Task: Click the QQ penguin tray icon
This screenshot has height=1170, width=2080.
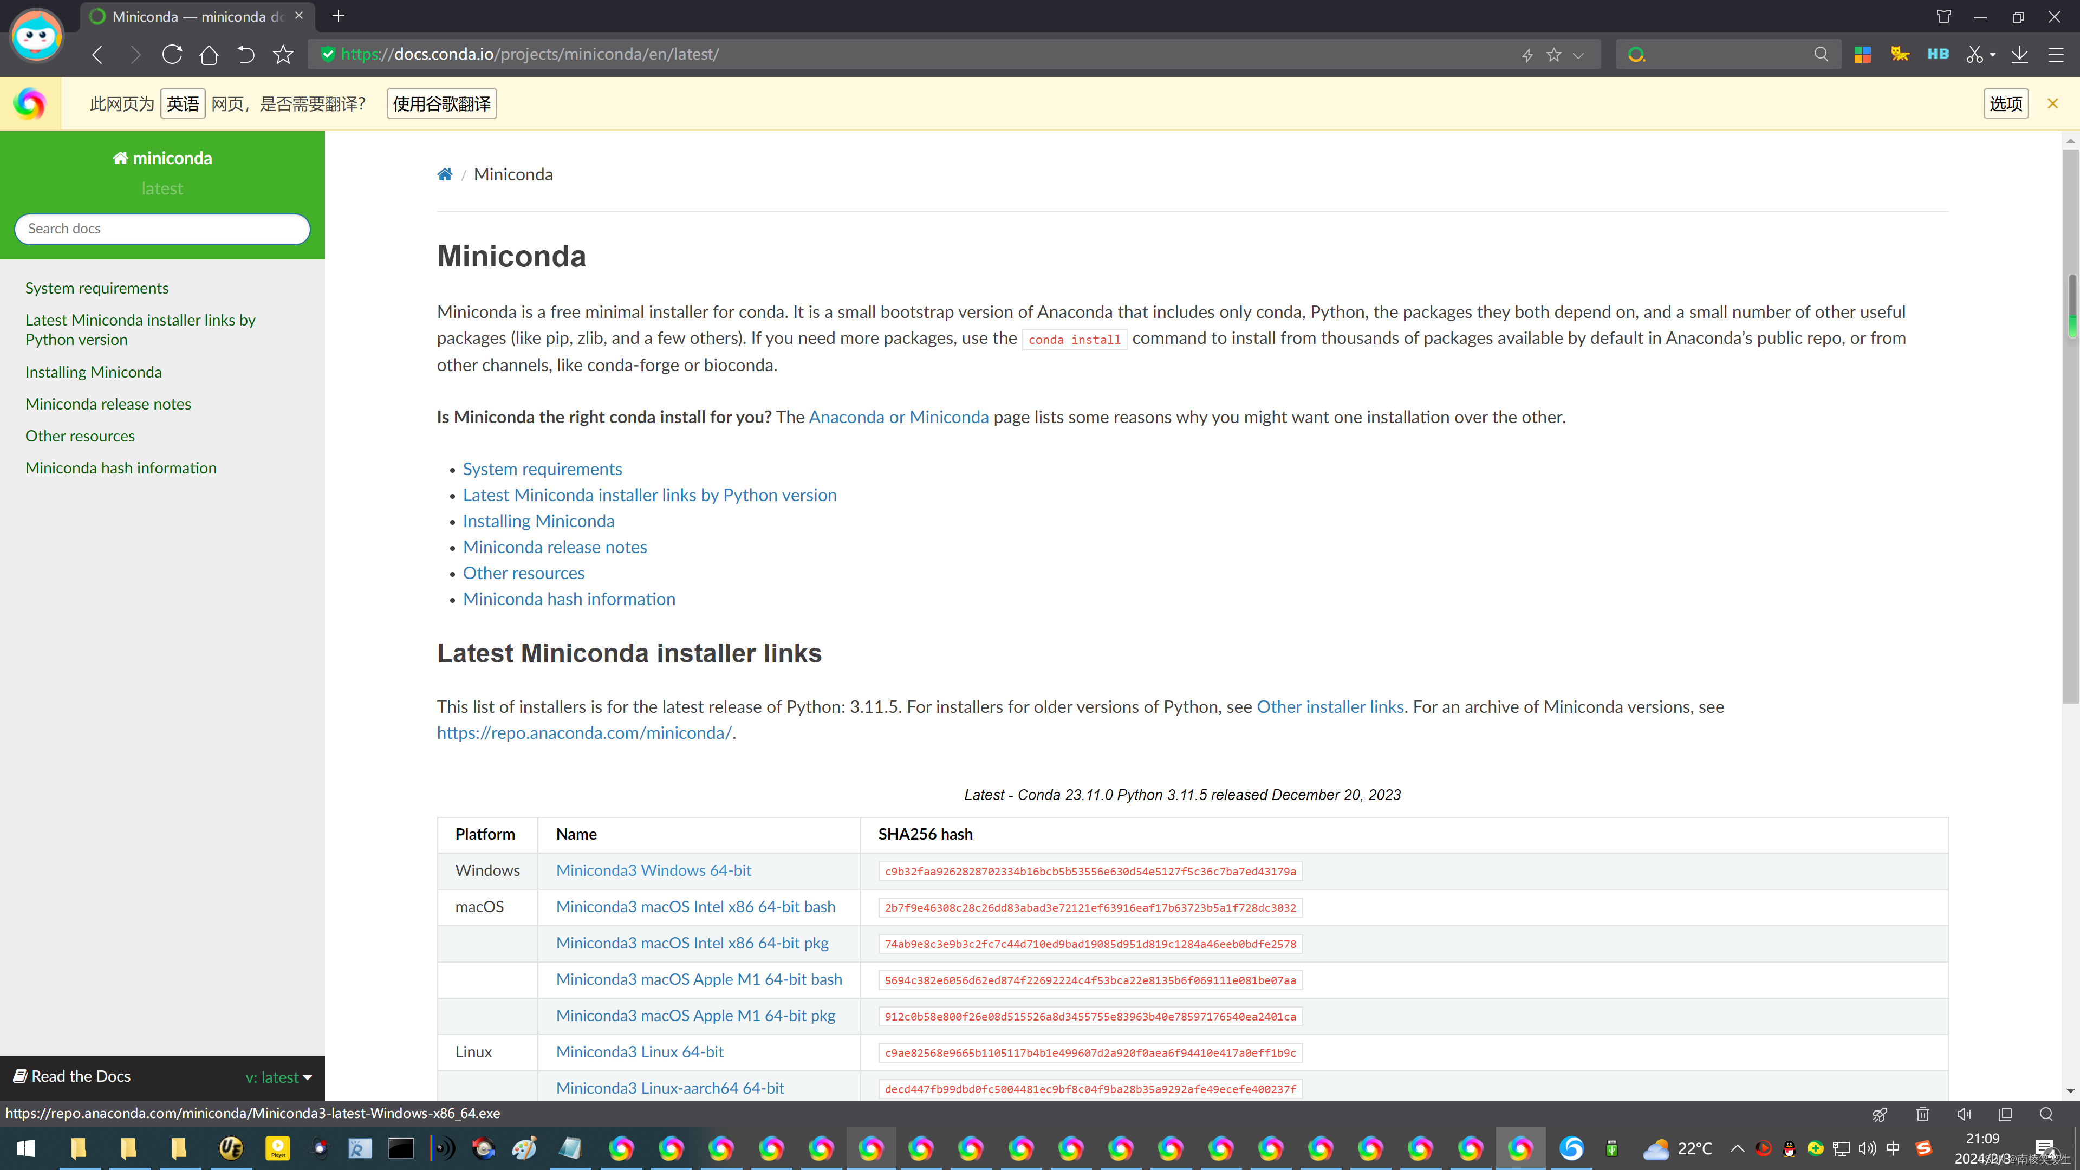Action: tap(1789, 1148)
